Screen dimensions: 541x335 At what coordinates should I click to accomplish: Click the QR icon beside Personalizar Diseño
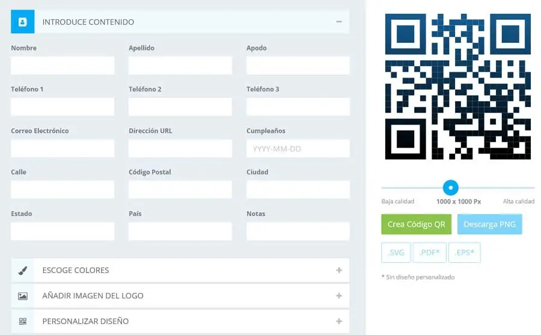click(x=23, y=322)
